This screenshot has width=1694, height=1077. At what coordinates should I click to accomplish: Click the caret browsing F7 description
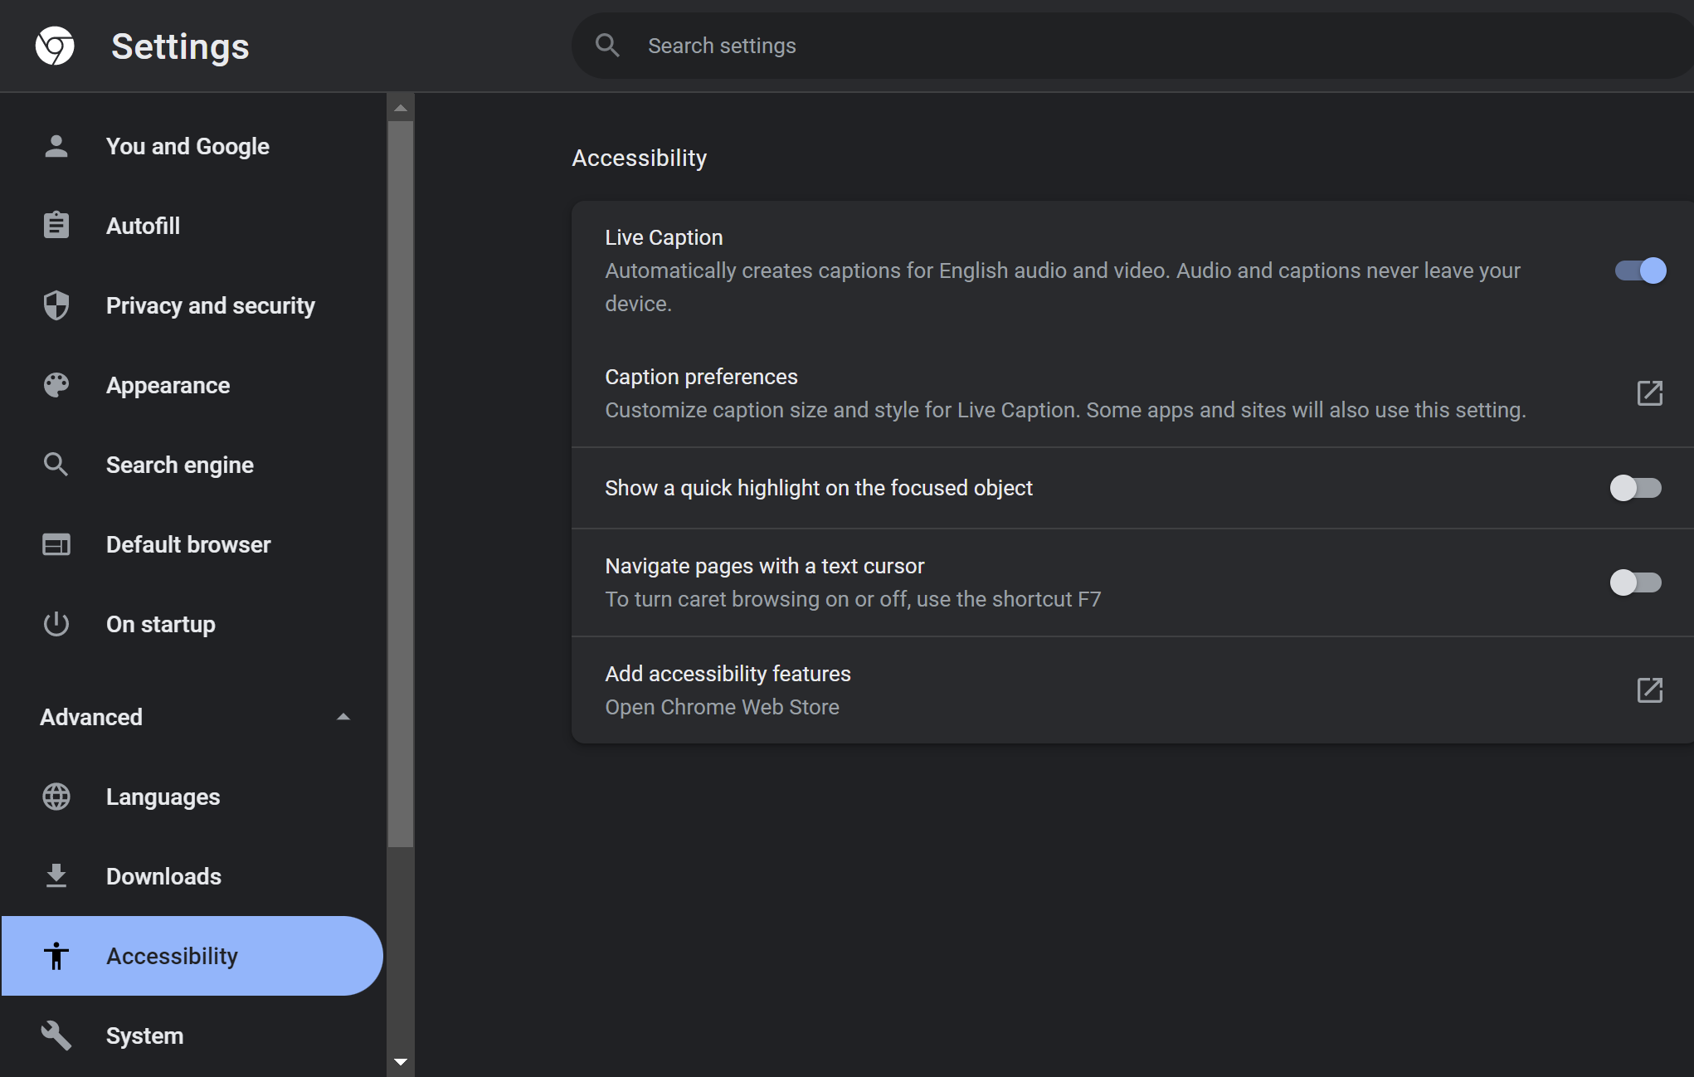point(853,599)
